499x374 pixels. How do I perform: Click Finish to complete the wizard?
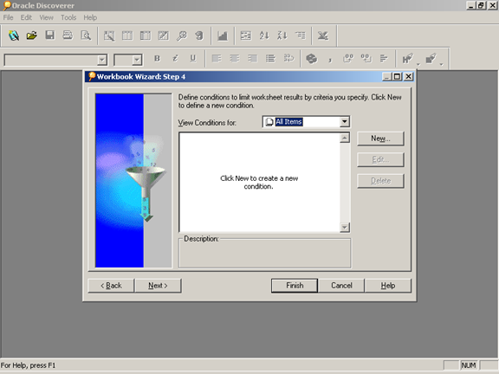pyautogui.click(x=295, y=286)
